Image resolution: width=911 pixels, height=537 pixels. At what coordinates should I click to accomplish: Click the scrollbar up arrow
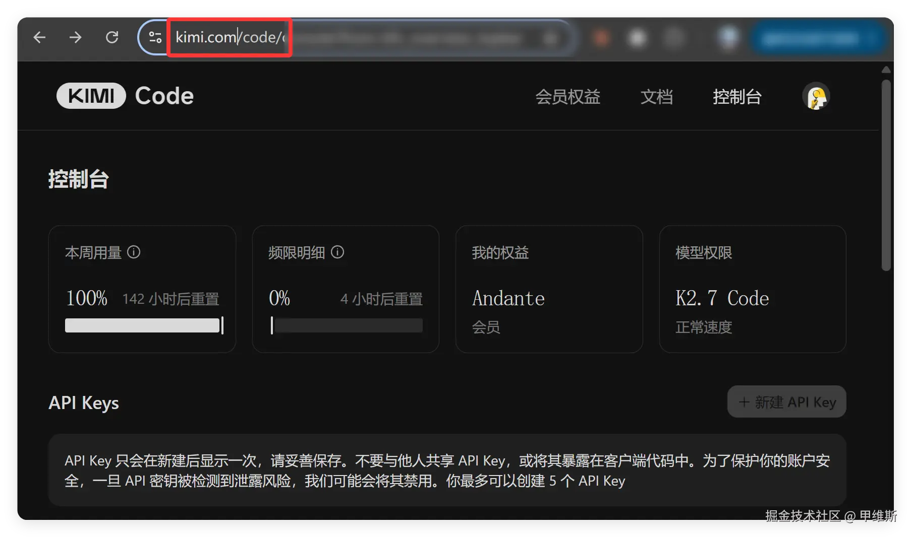pos(886,70)
